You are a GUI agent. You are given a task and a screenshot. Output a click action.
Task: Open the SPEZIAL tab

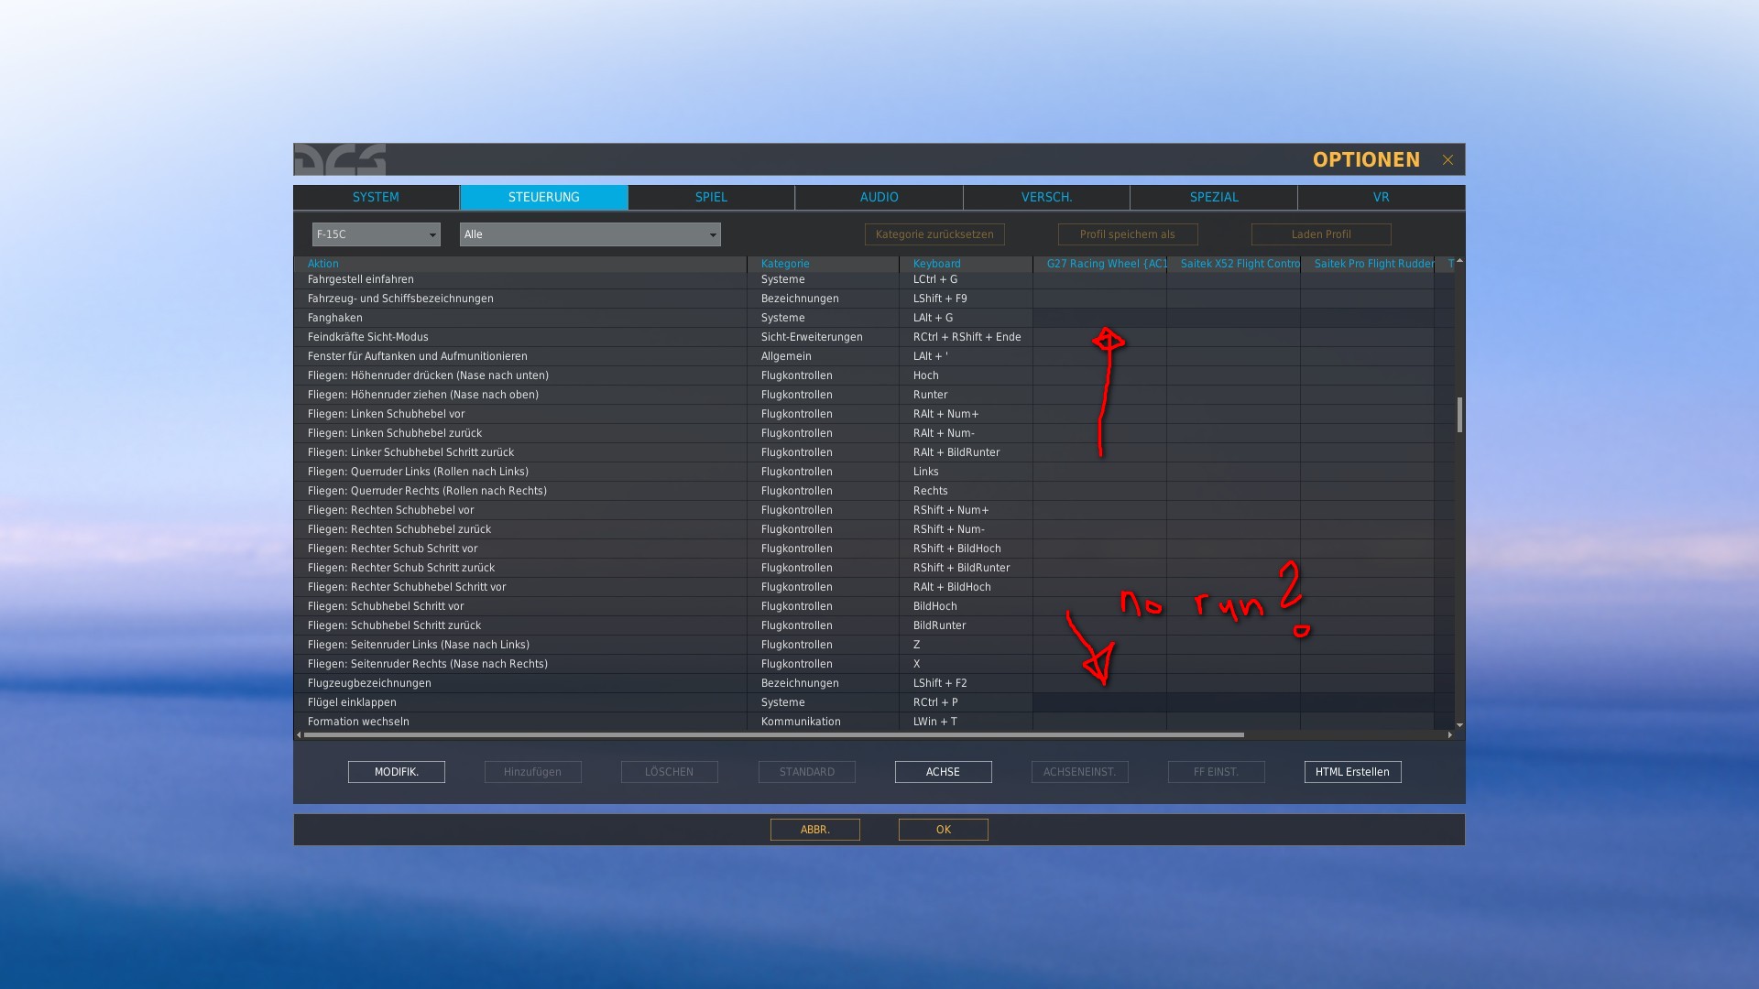(x=1214, y=197)
